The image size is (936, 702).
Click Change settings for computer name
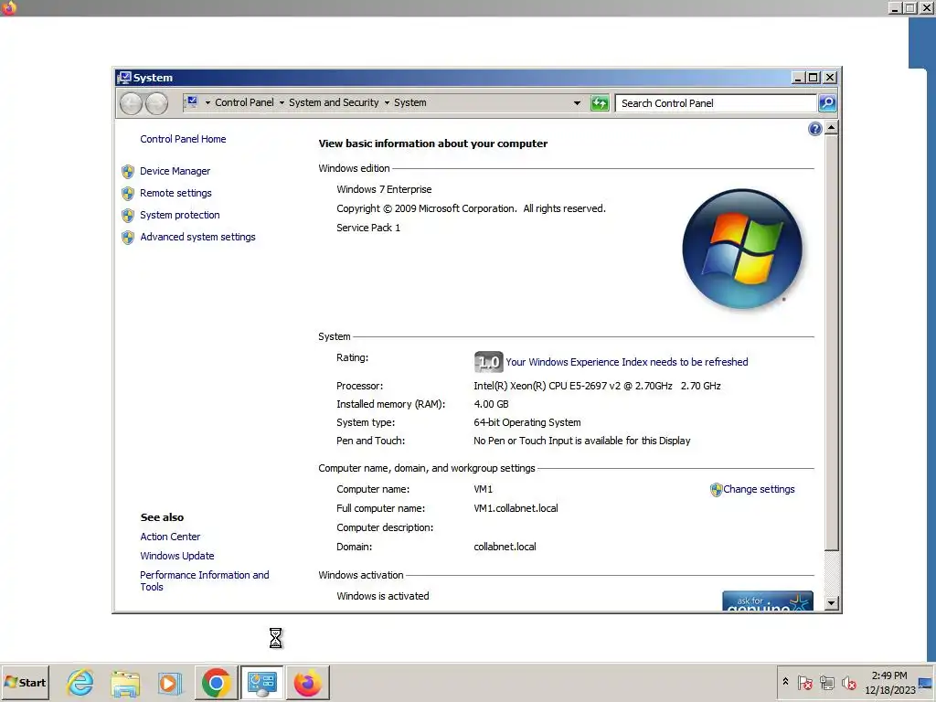coord(759,490)
